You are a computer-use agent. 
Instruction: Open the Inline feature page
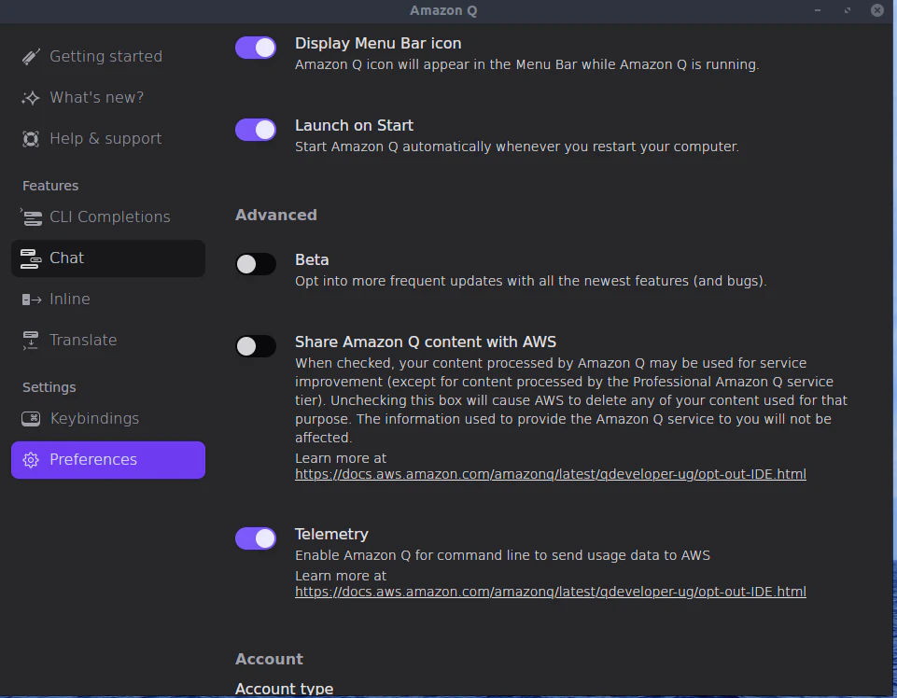(x=108, y=300)
